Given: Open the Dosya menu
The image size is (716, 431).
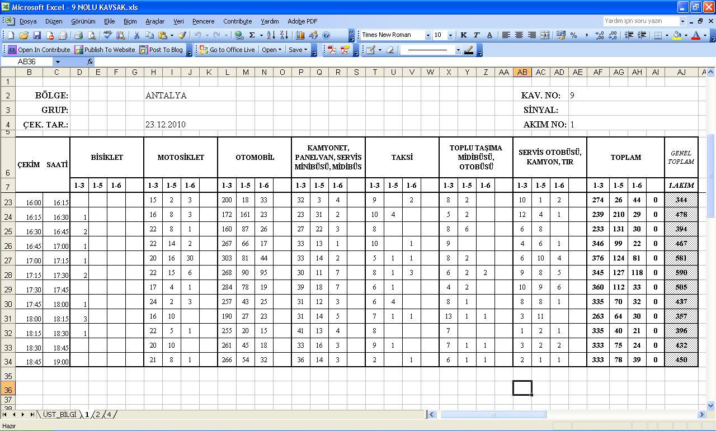Looking at the screenshot, I should (28, 21).
